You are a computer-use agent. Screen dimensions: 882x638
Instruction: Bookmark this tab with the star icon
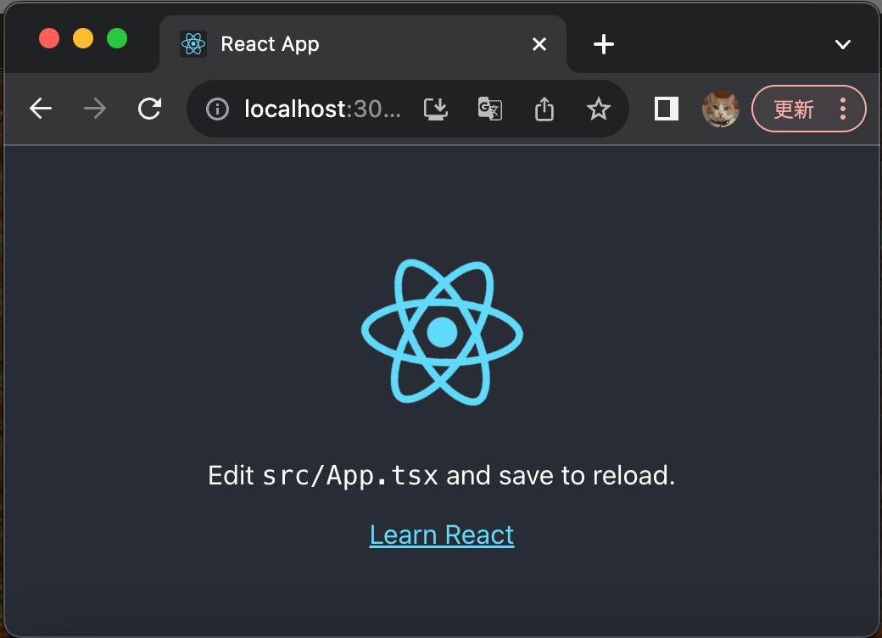598,109
